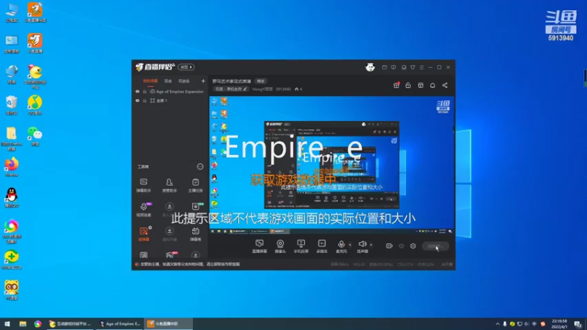Add a 直播屏幕 screen capture source
587x330 pixels.
coord(259,246)
